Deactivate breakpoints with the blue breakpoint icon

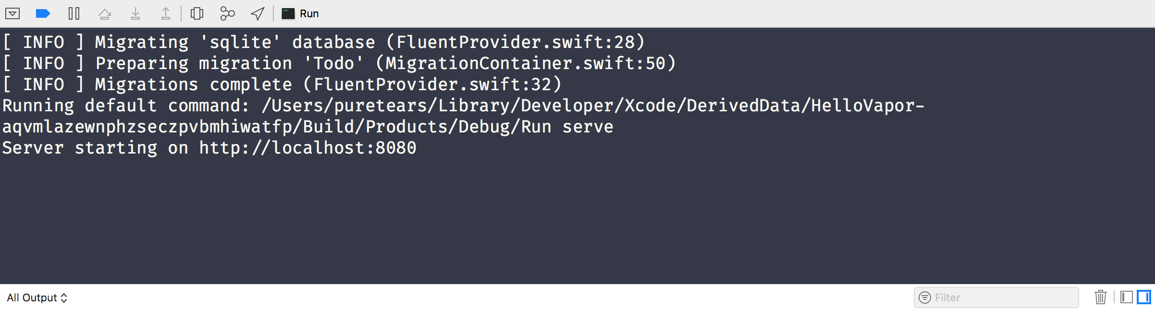click(x=43, y=13)
